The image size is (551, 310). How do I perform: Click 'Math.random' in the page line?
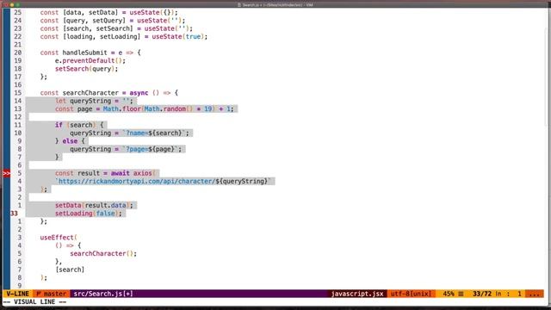164,109
